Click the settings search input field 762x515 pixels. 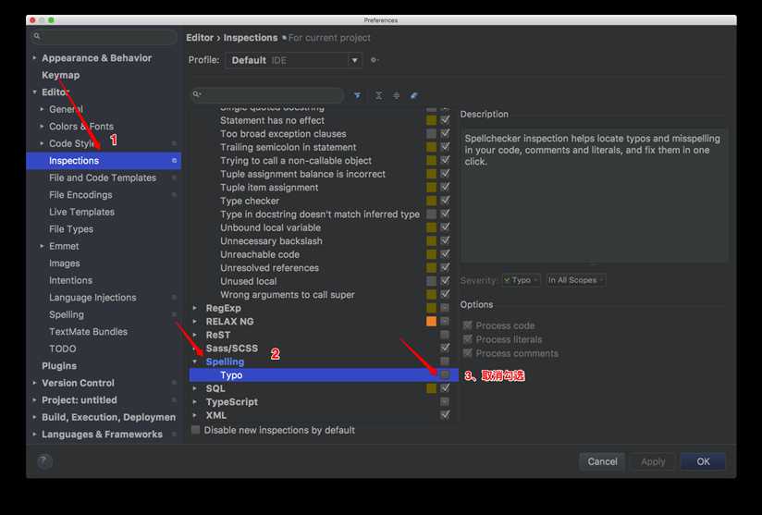(x=104, y=36)
